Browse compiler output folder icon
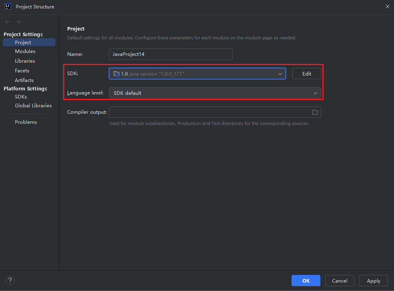 tap(315, 112)
